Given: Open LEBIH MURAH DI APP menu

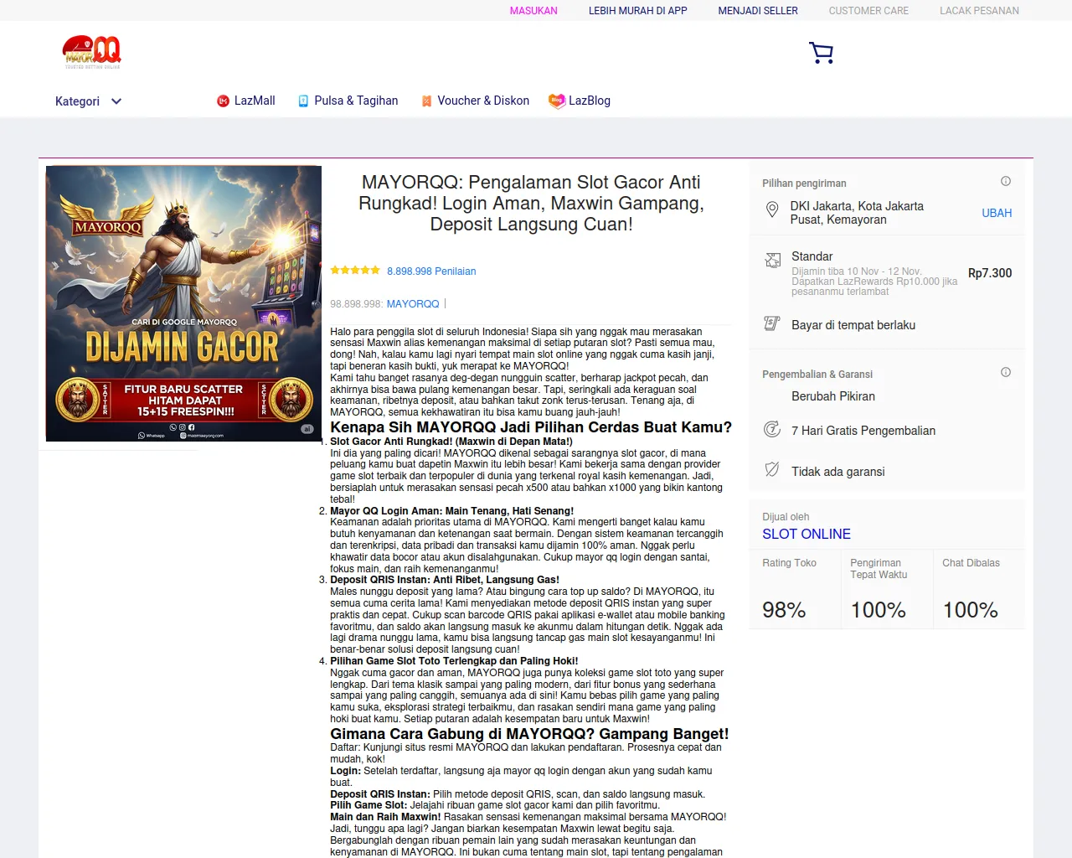Looking at the screenshot, I should [x=638, y=11].
